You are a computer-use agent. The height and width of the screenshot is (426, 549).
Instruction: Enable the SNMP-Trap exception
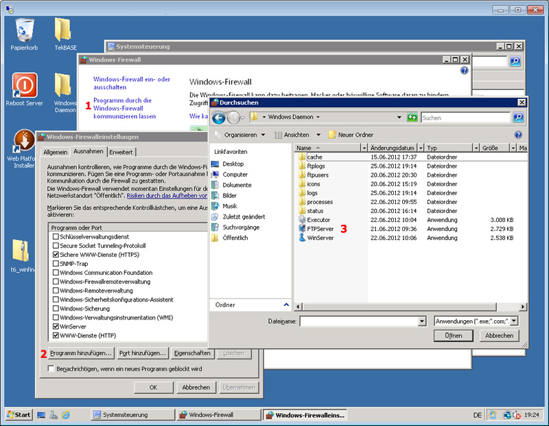(56, 263)
